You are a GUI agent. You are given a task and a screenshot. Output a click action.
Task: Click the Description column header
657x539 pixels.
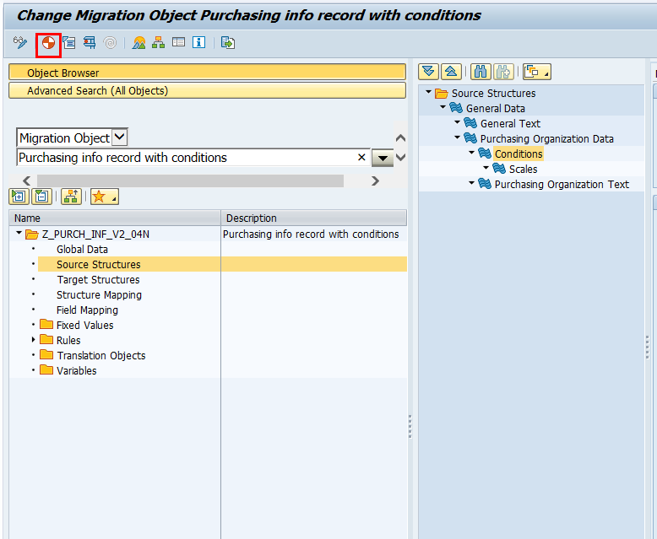tap(314, 218)
